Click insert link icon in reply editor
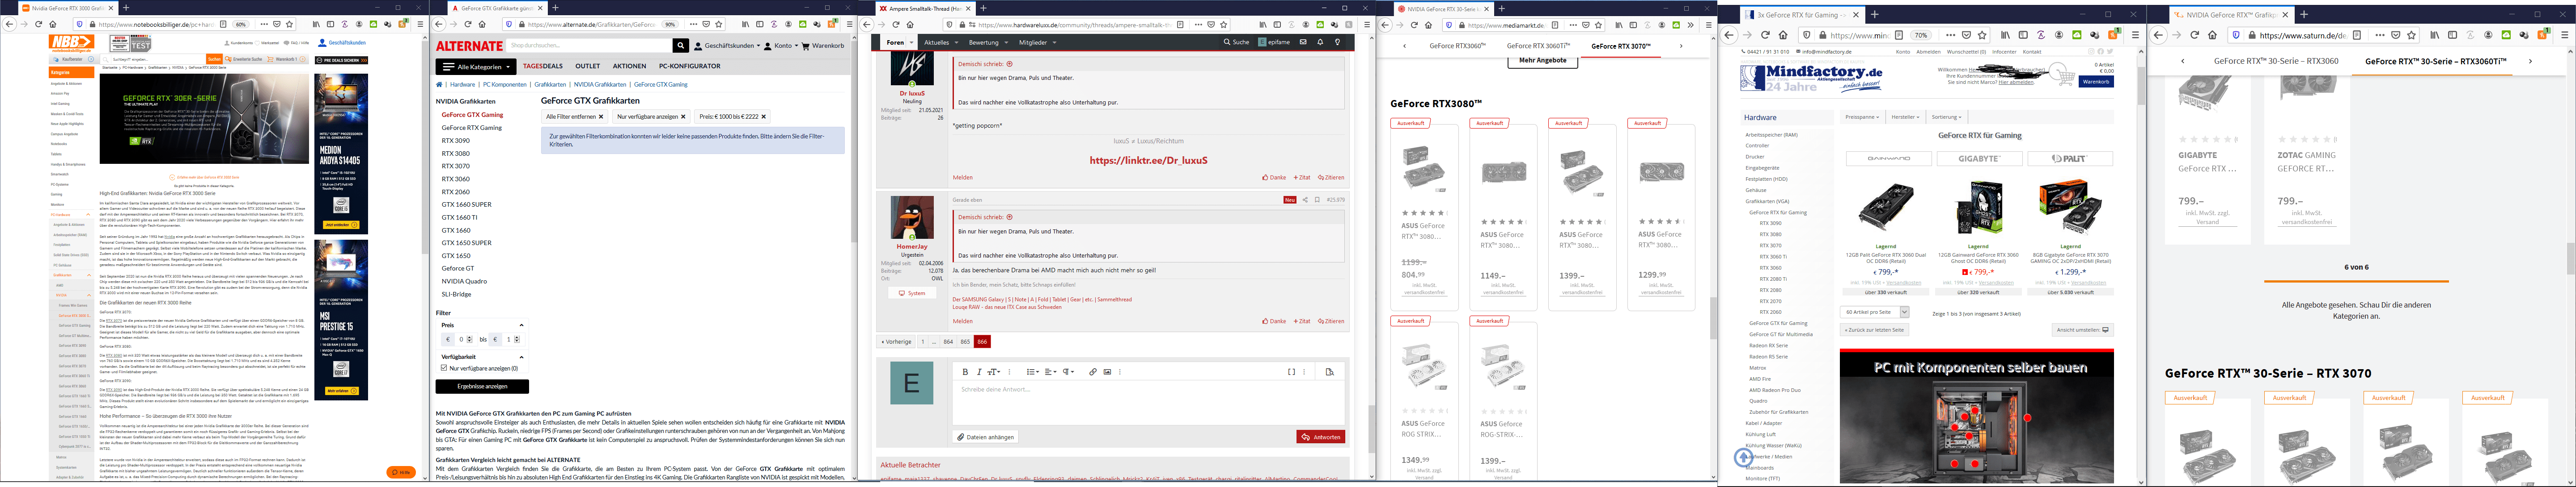The height and width of the screenshot is (487, 2576). tap(1093, 371)
